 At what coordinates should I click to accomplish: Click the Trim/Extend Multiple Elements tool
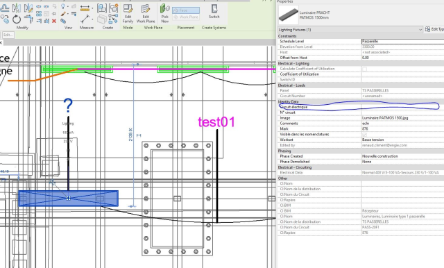click(x=46, y=21)
